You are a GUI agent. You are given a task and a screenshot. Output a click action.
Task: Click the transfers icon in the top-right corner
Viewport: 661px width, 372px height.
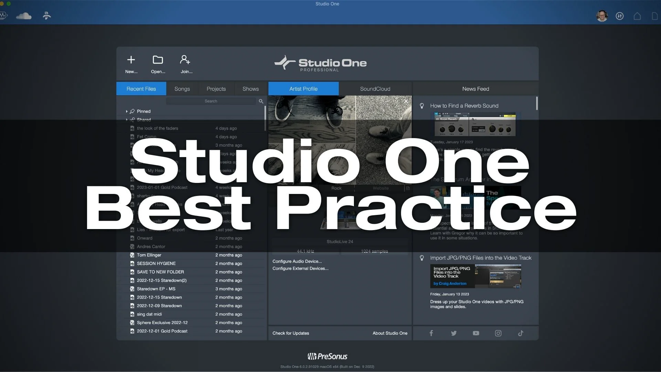tap(619, 16)
